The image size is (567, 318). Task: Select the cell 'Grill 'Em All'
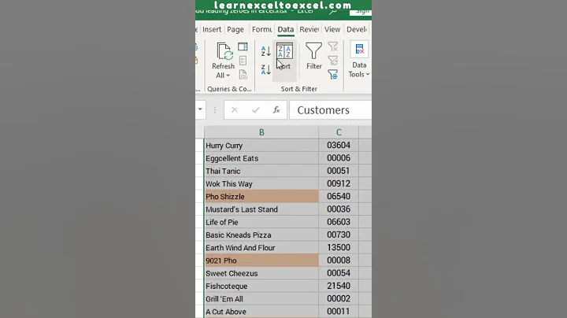pos(261,299)
